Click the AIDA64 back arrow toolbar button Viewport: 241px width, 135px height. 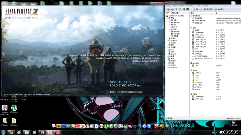click(x=168, y=9)
